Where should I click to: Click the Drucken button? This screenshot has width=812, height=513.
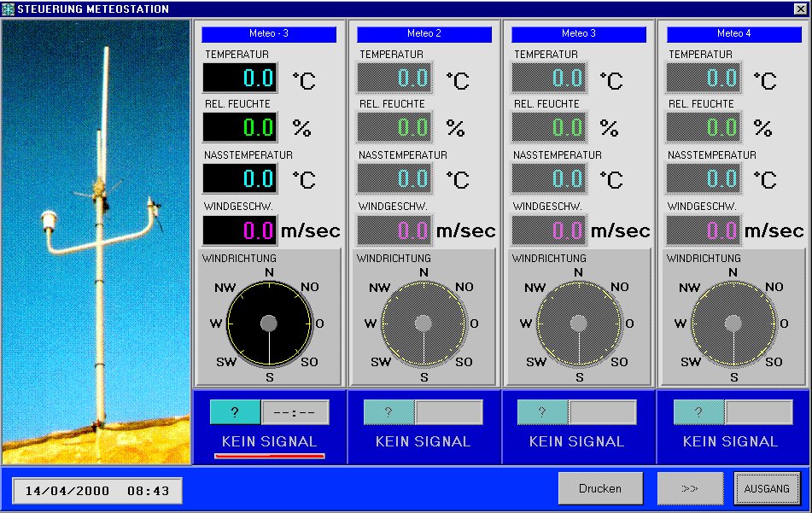pos(600,488)
